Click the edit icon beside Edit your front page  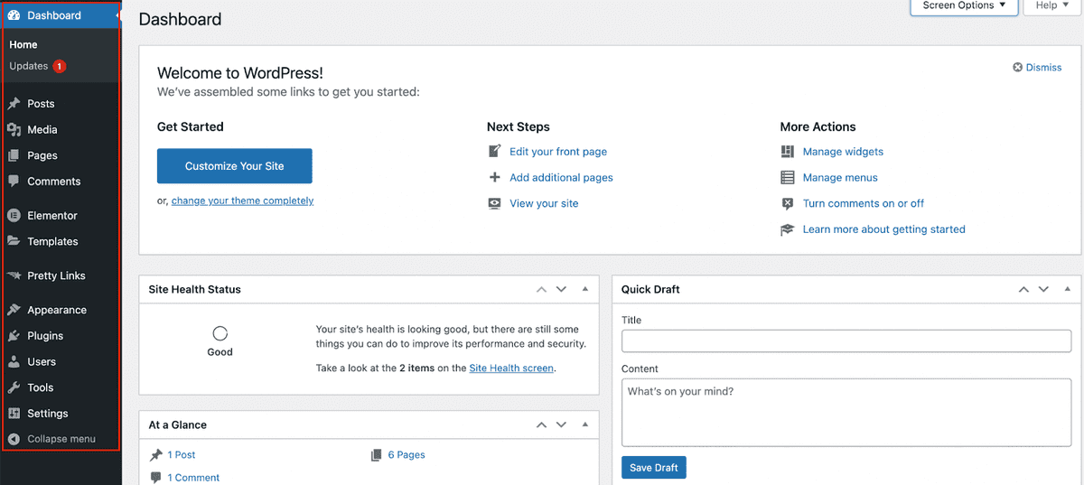494,152
